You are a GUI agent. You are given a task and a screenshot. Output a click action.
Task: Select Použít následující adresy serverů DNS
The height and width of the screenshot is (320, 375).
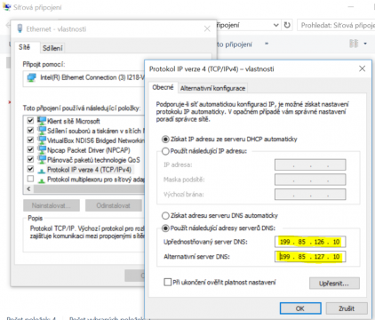point(165,228)
